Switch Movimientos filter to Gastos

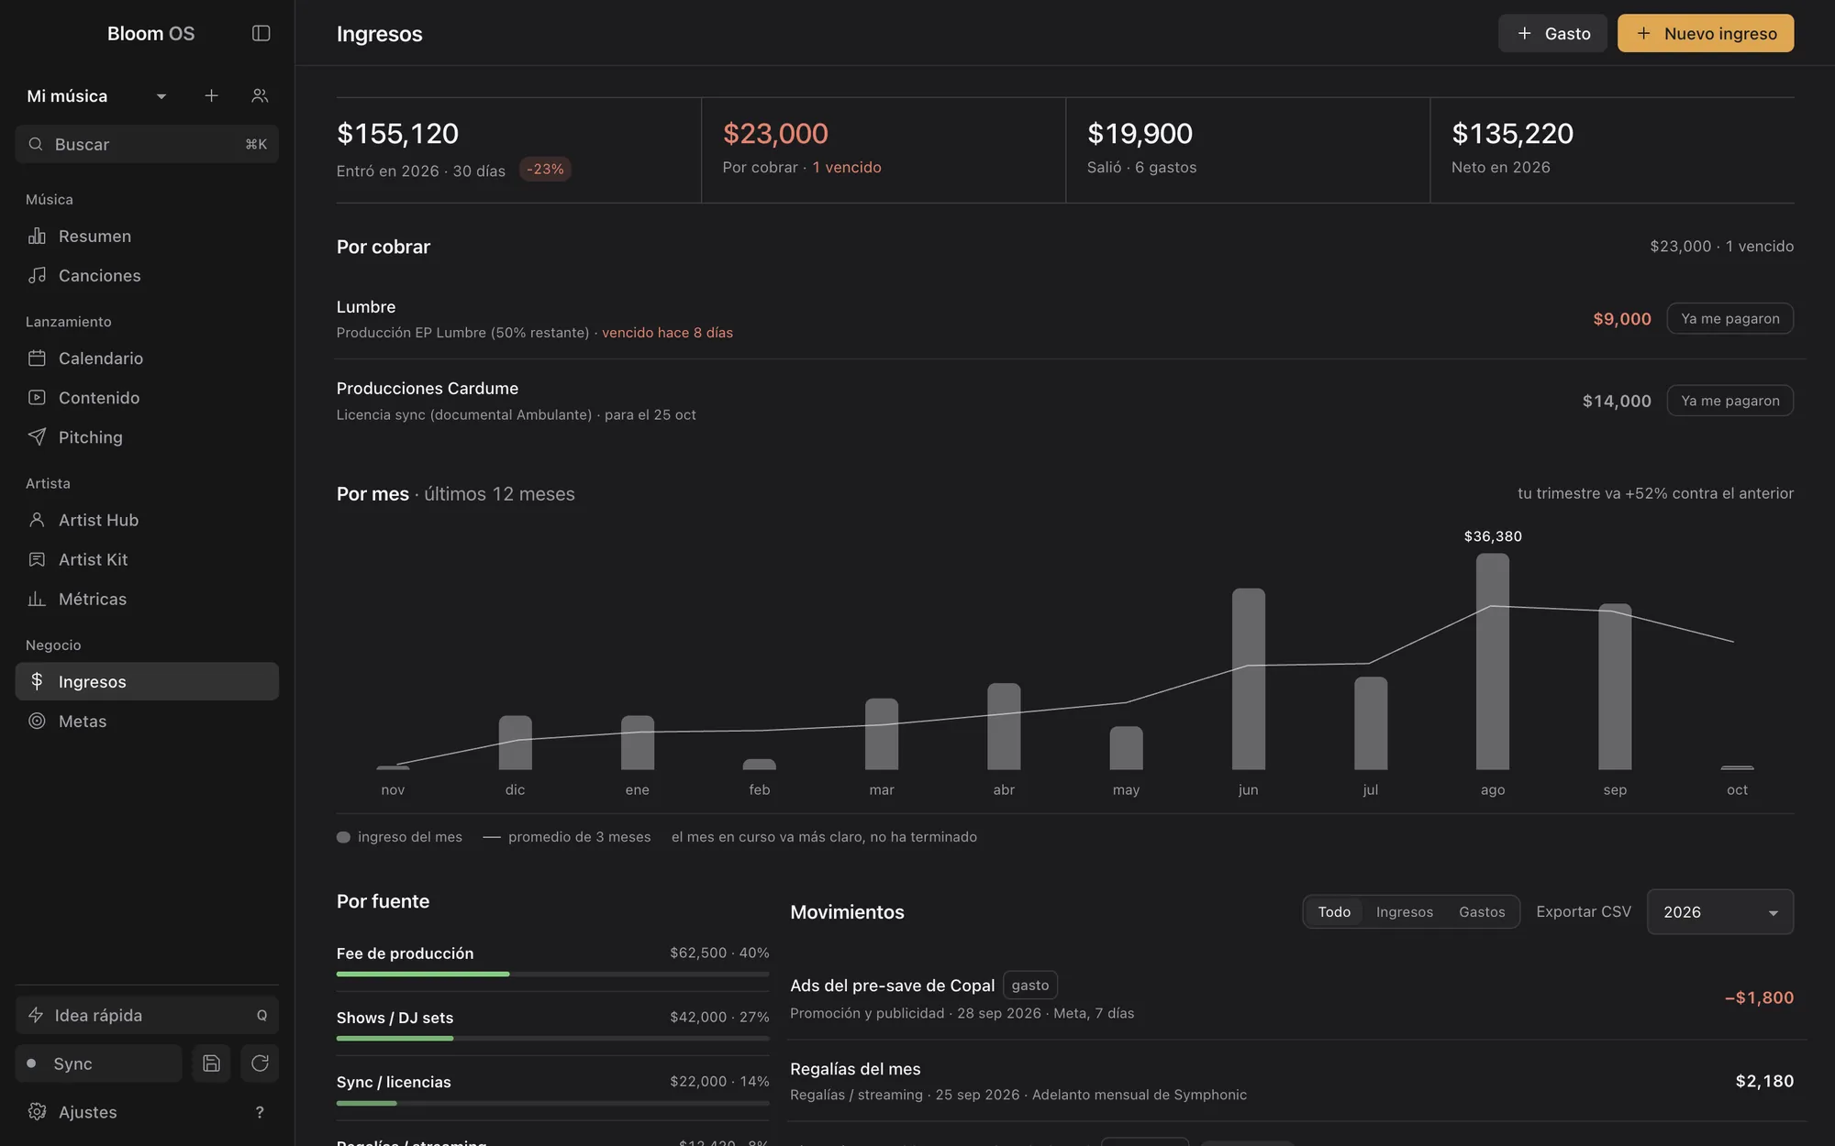click(1482, 912)
